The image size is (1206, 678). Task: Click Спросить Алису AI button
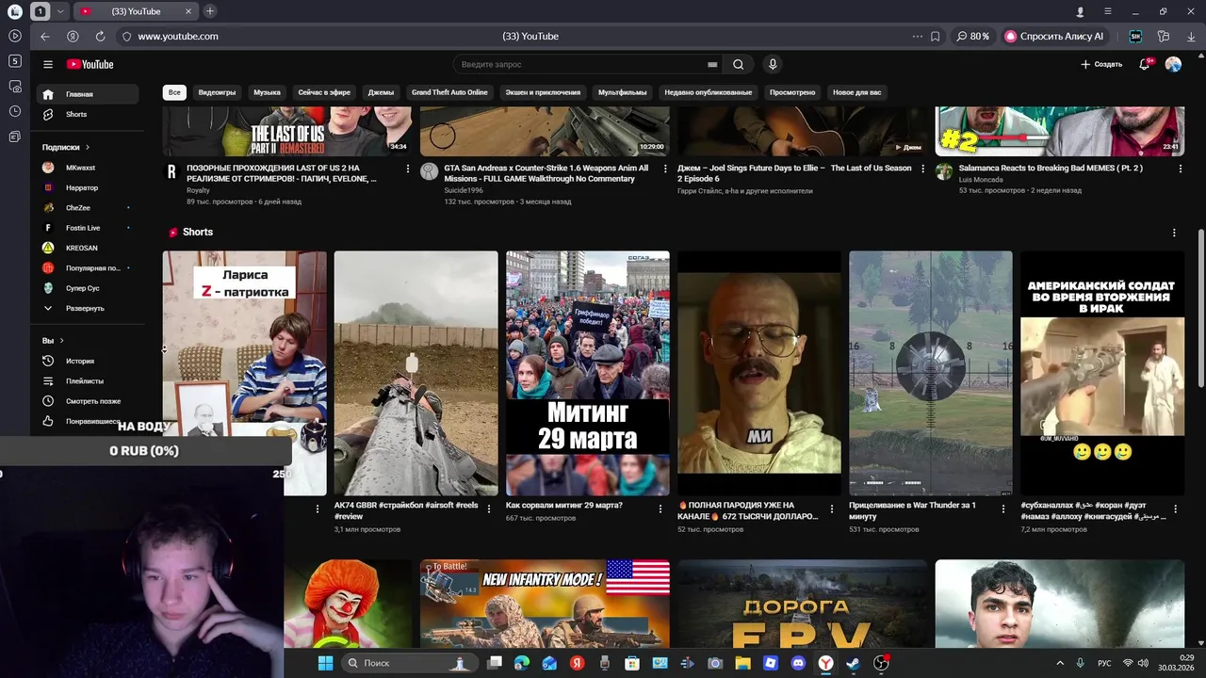pos(1054,36)
